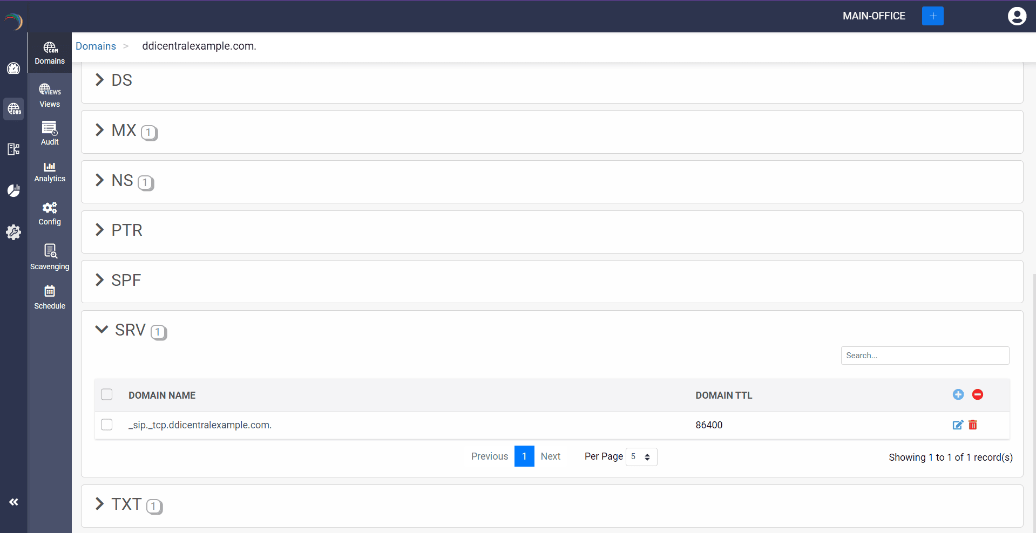Click the ddicentralexample.com. breadcrumb text
Viewport: 1036px width, 533px height.
coord(199,46)
